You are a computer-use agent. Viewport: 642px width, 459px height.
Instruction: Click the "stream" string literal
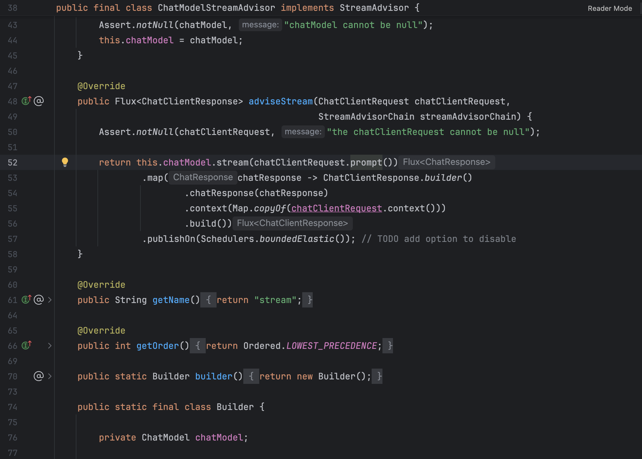tap(275, 300)
